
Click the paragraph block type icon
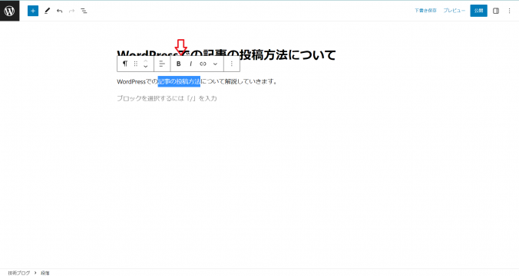pyautogui.click(x=125, y=64)
